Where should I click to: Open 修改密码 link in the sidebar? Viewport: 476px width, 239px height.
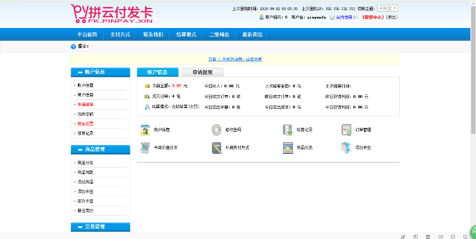click(85, 114)
